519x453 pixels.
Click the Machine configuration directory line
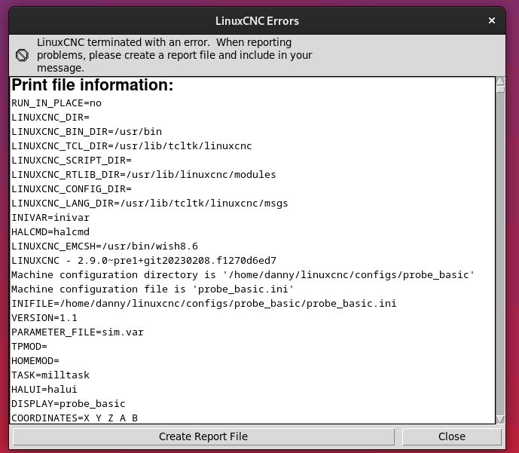243,275
